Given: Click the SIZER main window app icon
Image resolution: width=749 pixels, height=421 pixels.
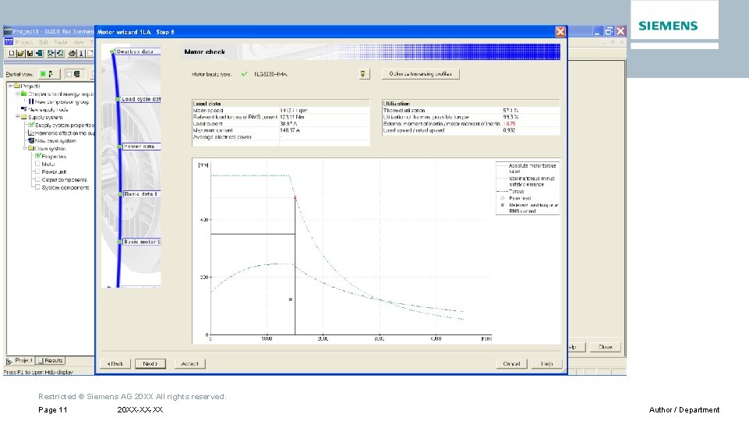Looking at the screenshot, I should (x=8, y=31).
